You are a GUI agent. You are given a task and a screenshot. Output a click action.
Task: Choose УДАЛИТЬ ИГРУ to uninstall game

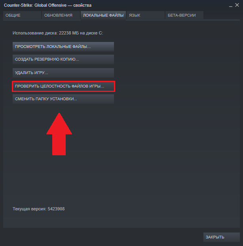tap(63, 73)
